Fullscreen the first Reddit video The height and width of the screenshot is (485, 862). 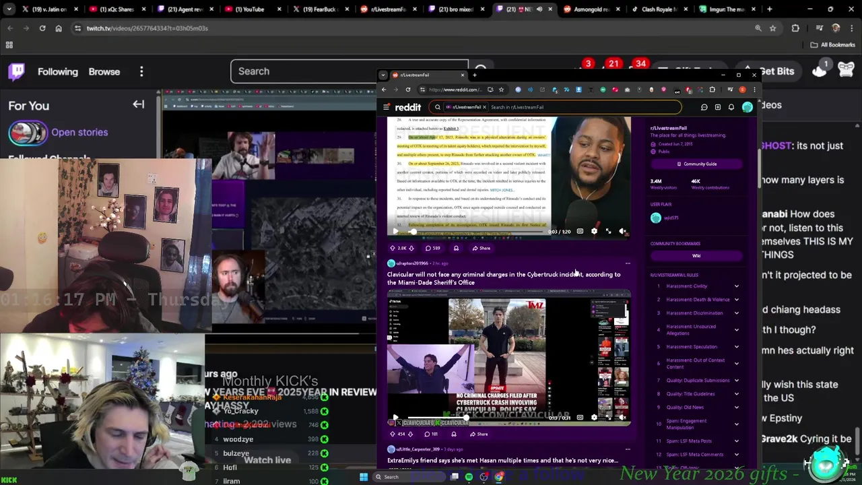(608, 231)
